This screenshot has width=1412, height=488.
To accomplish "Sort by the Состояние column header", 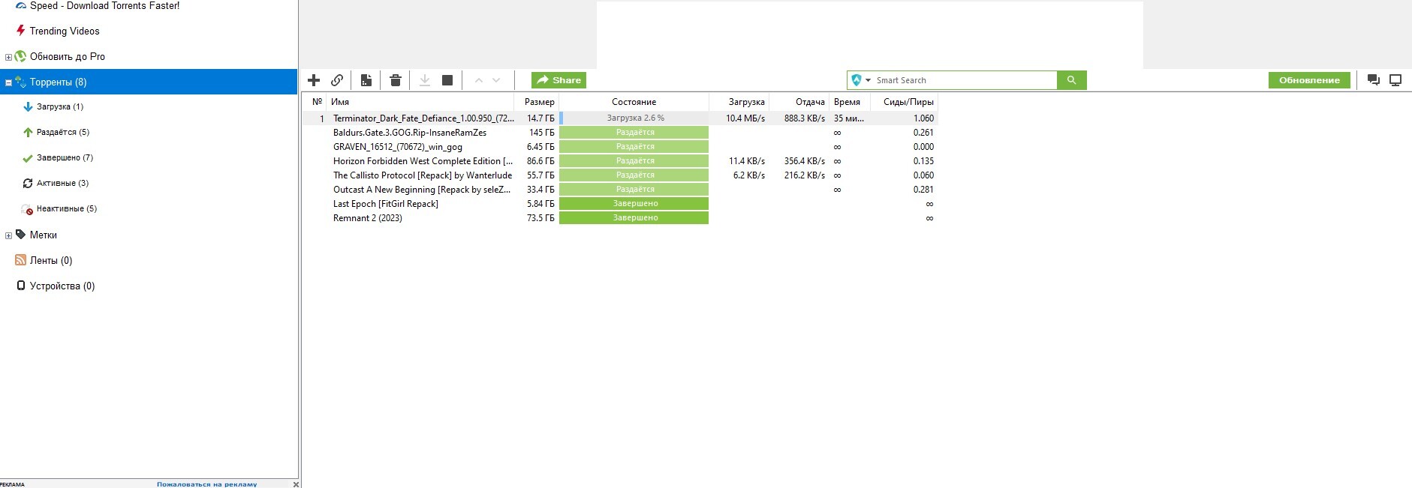I will point(634,101).
